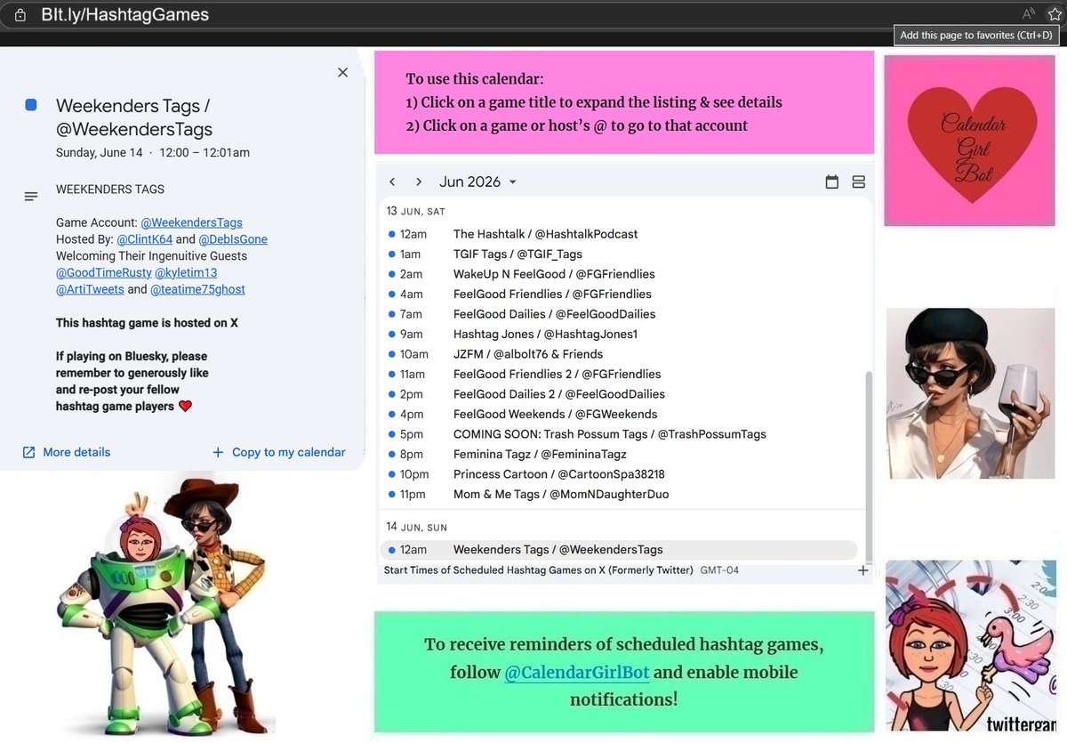The image size is (1067, 743).
Task: Expand Feminina Tagz / @FemininaTagz event
Action: pos(621,455)
